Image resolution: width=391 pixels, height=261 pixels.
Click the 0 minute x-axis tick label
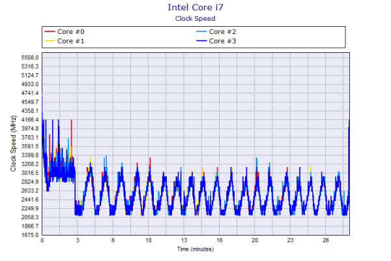(42, 240)
